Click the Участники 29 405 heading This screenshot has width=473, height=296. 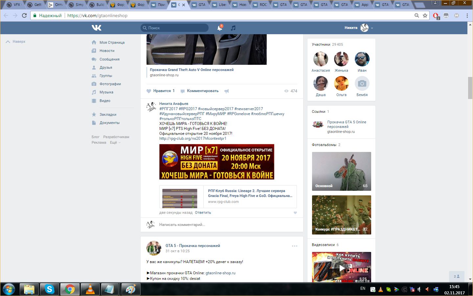pos(327,44)
